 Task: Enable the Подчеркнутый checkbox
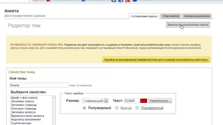point(137,108)
